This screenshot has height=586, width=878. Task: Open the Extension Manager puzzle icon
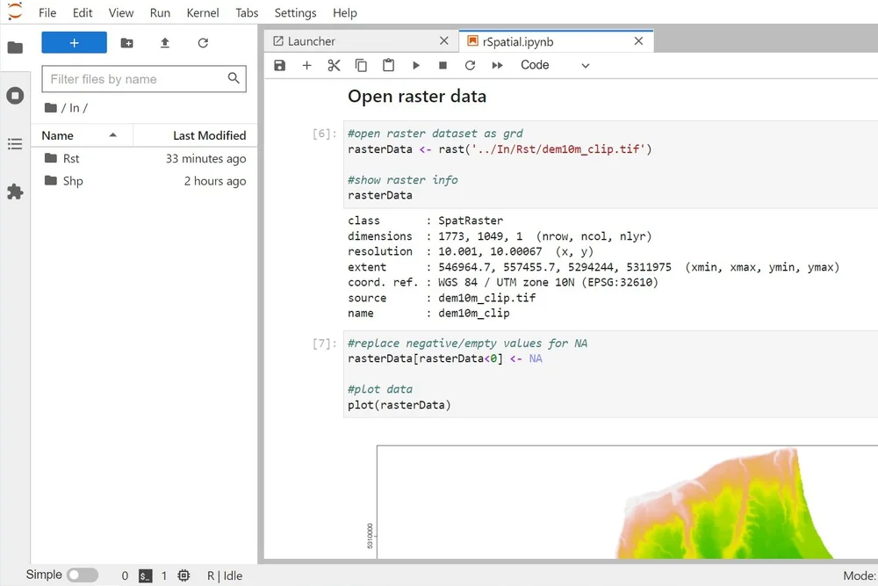click(x=15, y=191)
